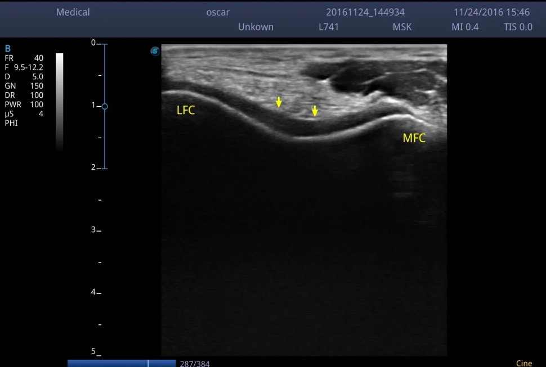The height and width of the screenshot is (367, 546).
Task: Click the ultrasound B-mode image area
Action: pyautogui.click(x=304, y=200)
